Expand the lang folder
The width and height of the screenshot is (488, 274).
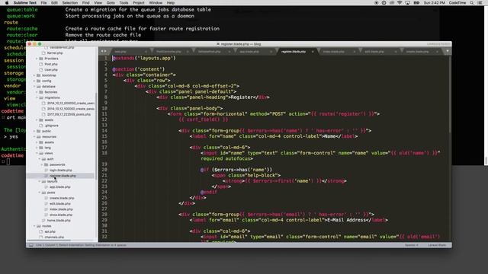tap(37, 148)
